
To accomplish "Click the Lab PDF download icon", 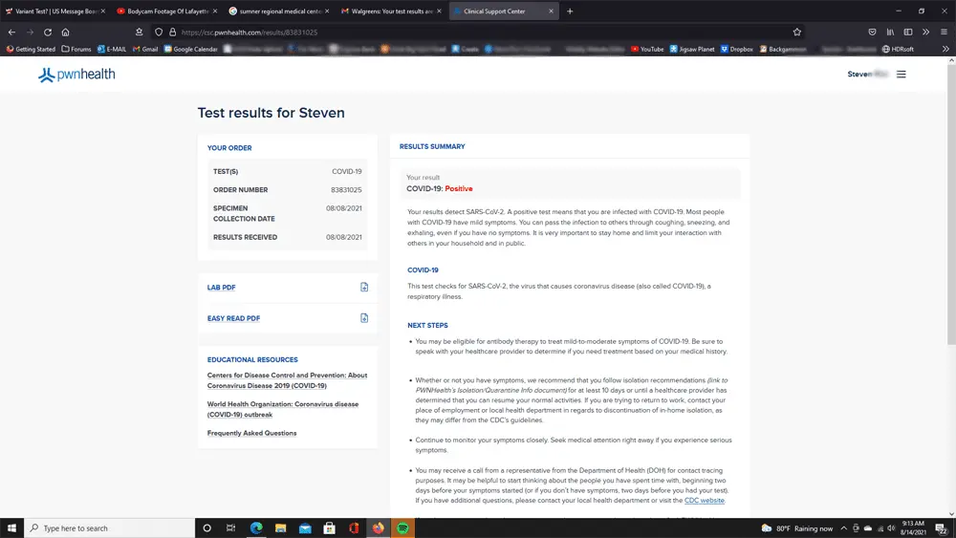I will click(x=364, y=288).
